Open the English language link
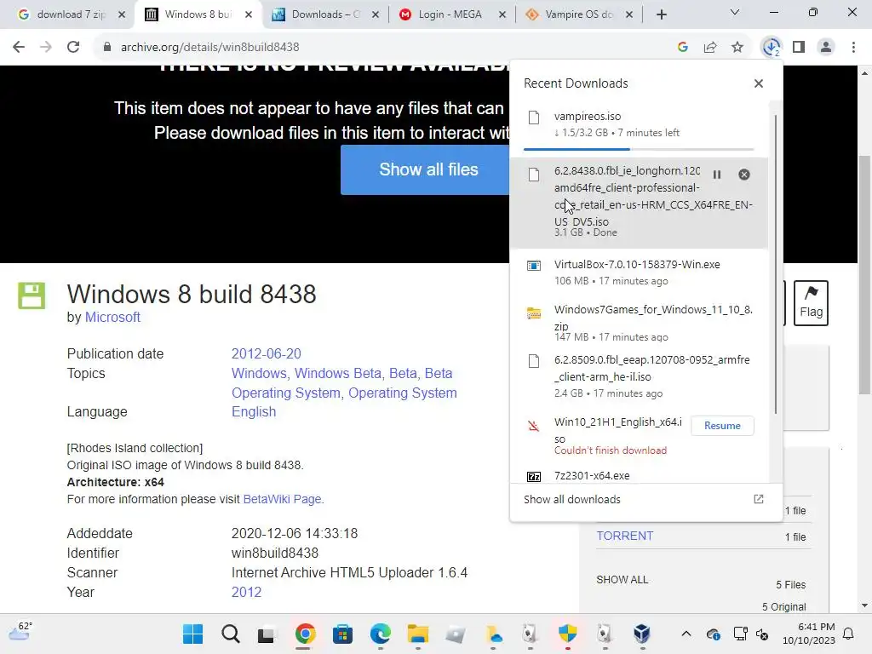 [x=254, y=411]
